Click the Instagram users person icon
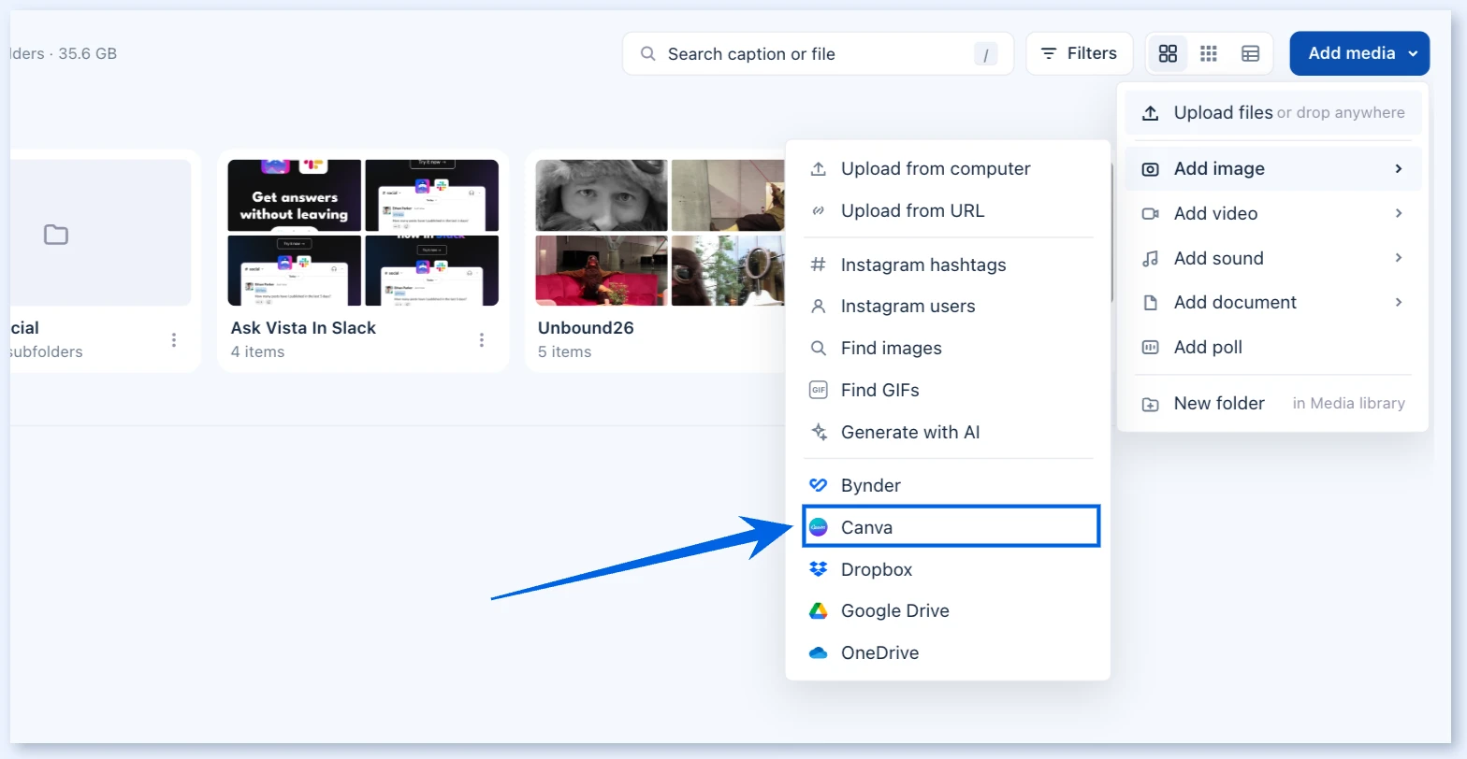Viewport: 1467px width, 759px height. click(x=819, y=307)
